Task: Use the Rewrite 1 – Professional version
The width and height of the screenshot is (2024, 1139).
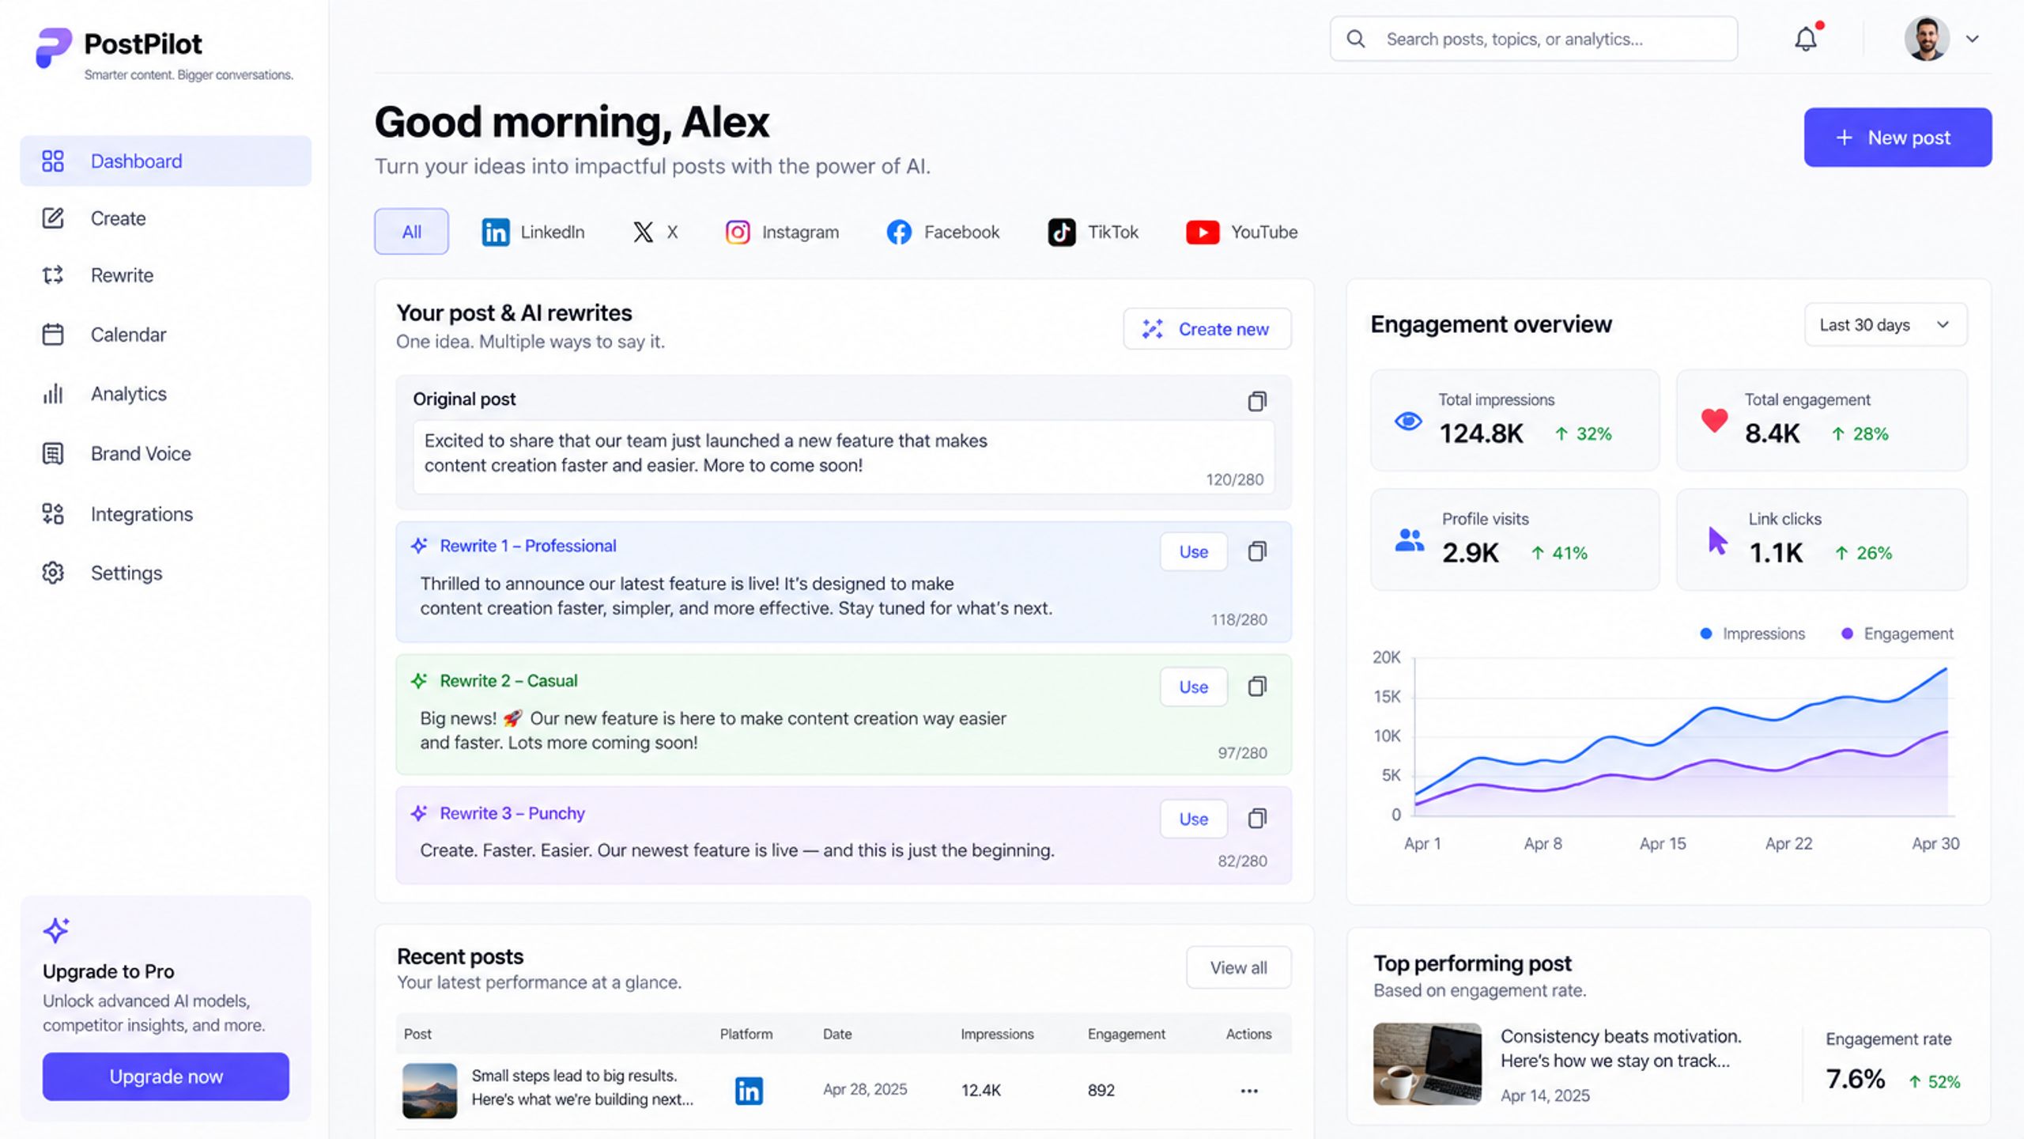Action: click(x=1194, y=552)
